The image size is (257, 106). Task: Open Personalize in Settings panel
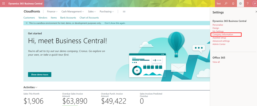(x=218, y=25)
